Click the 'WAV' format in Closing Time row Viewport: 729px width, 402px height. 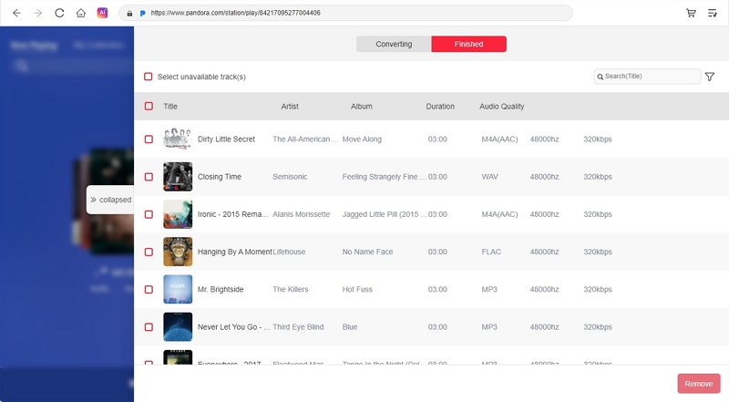489,177
